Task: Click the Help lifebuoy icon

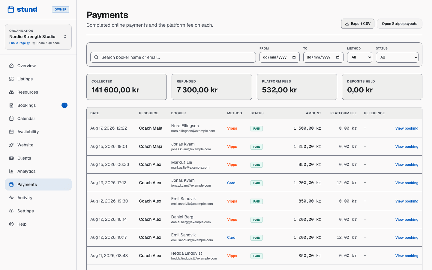Action: coord(11,224)
